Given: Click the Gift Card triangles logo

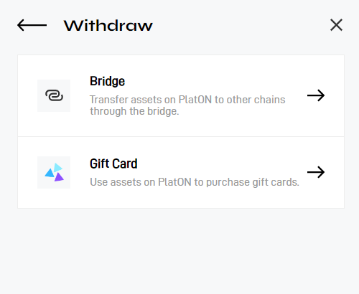Looking at the screenshot, I should pos(54,172).
